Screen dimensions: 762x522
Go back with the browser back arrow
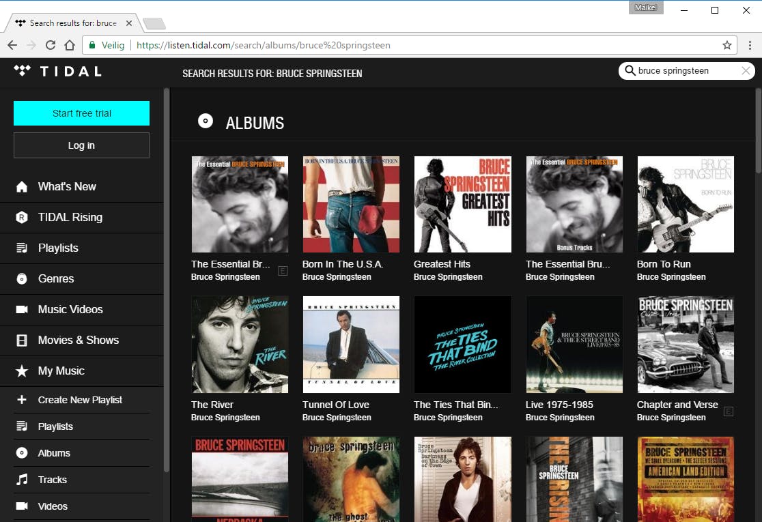click(12, 45)
